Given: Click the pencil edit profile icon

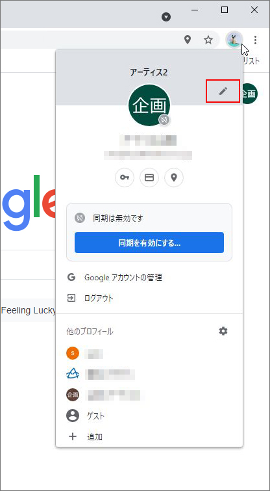Looking at the screenshot, I should (x=223, y=91).
